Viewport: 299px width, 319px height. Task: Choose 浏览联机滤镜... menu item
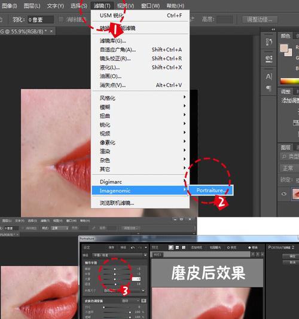coord(141,203)
